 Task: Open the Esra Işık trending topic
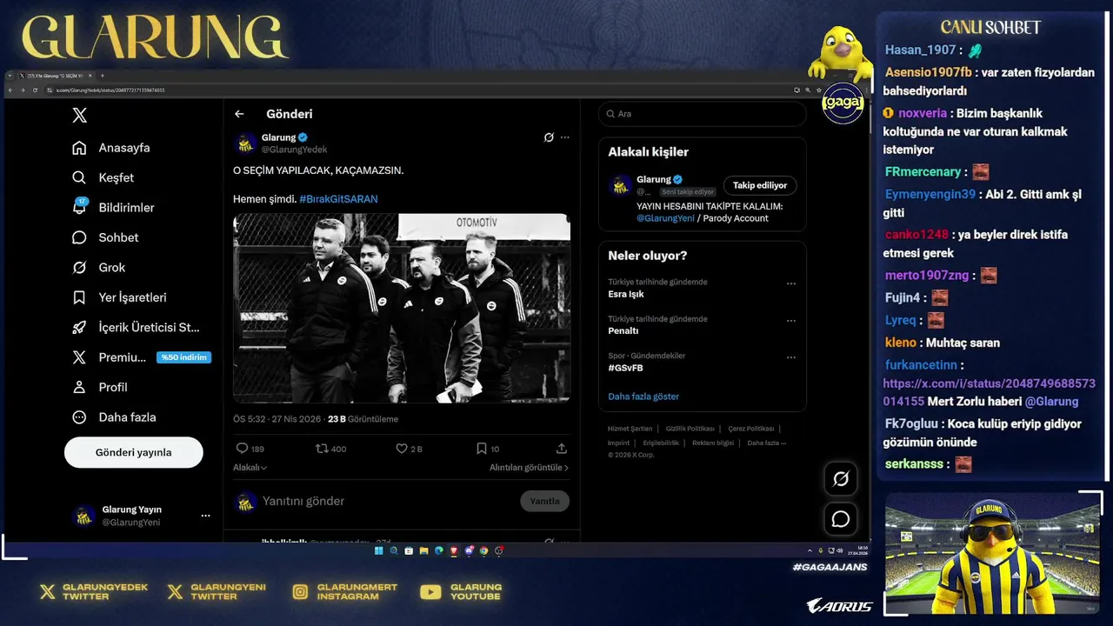click(626, 295)
